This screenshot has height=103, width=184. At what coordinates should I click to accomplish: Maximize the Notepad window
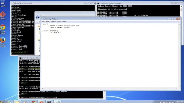[174, 19]
